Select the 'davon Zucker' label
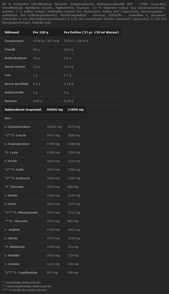This screenshot has height=294, width=169. coord(15,67)
